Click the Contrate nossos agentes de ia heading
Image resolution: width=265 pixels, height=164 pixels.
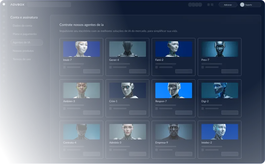point(81,25)
